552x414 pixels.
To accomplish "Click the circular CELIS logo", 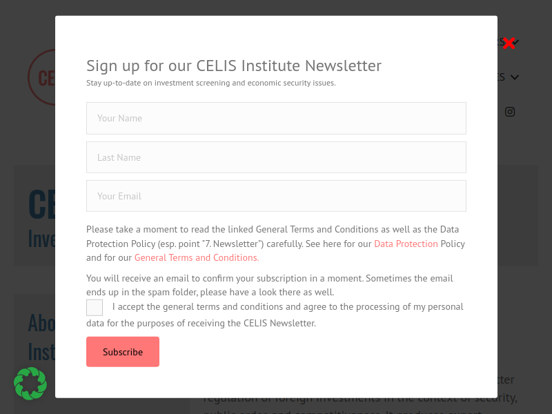I will (x=41, y=77).
